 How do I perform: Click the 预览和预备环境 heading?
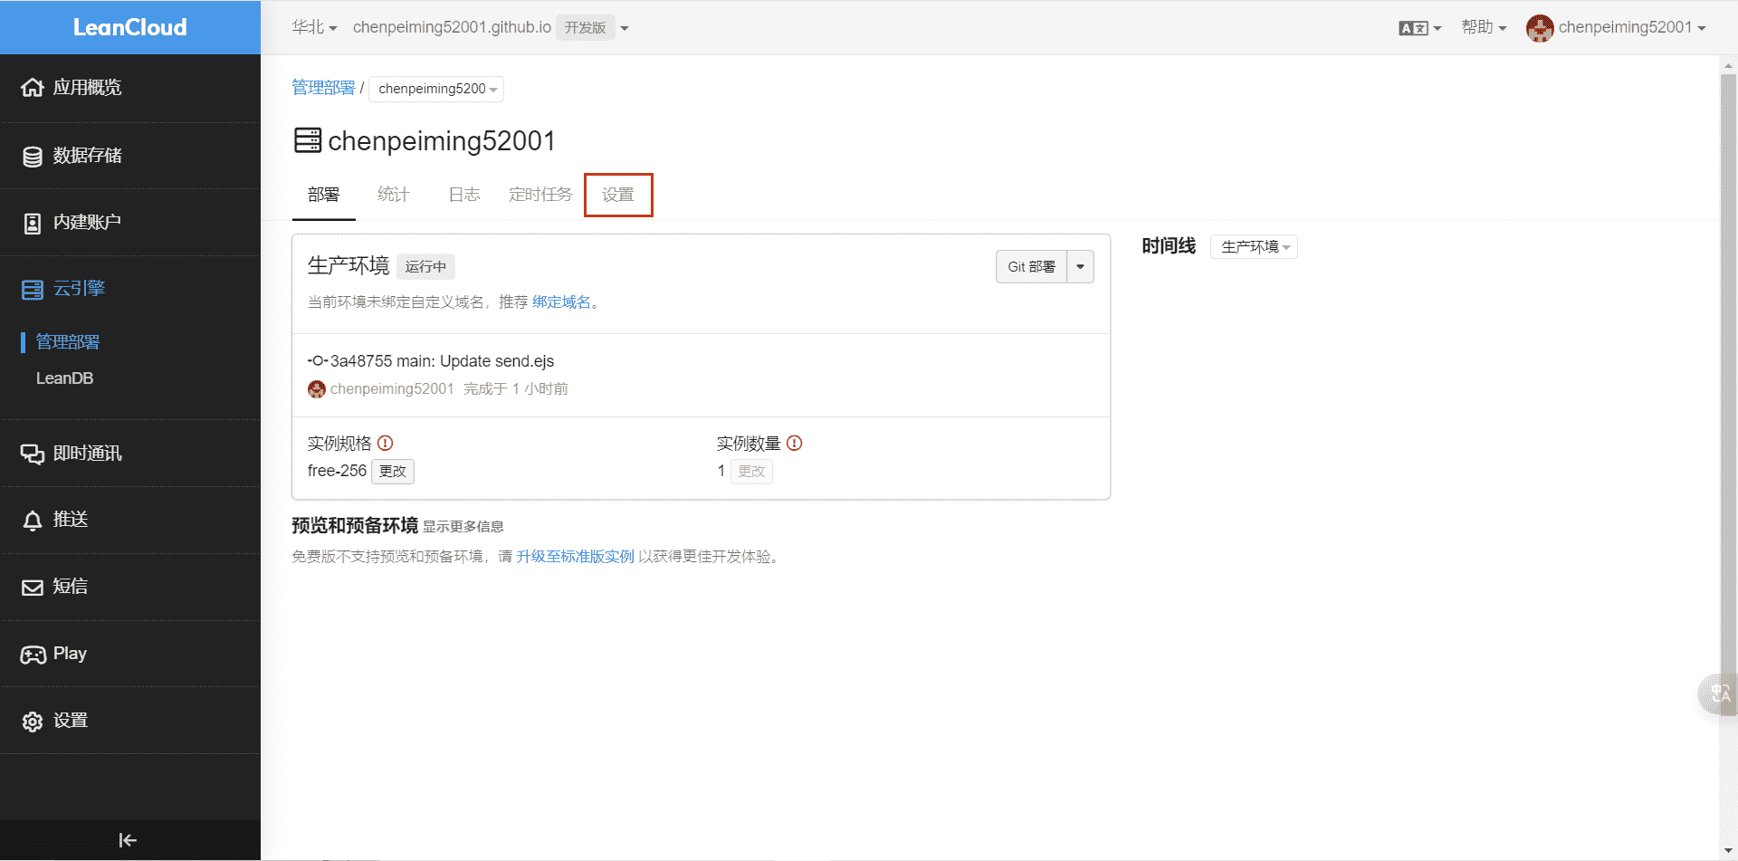[x=355, y=526]
